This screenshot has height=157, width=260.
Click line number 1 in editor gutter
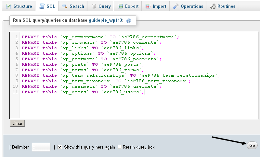point(17,37)
